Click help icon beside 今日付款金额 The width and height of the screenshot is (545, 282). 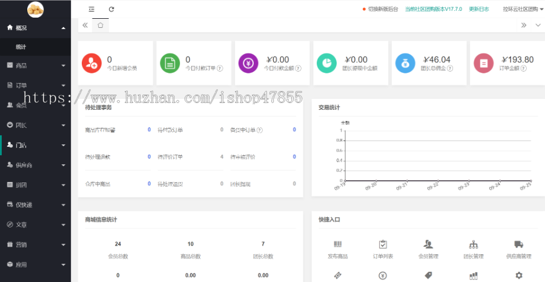click(298, 69)
